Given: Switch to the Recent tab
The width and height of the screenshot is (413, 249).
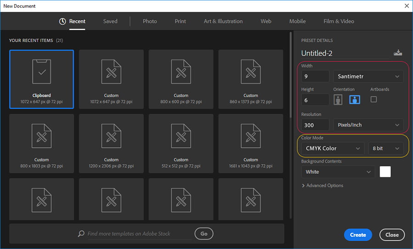Looking at the screenshot, I should (x=77, y=21).
